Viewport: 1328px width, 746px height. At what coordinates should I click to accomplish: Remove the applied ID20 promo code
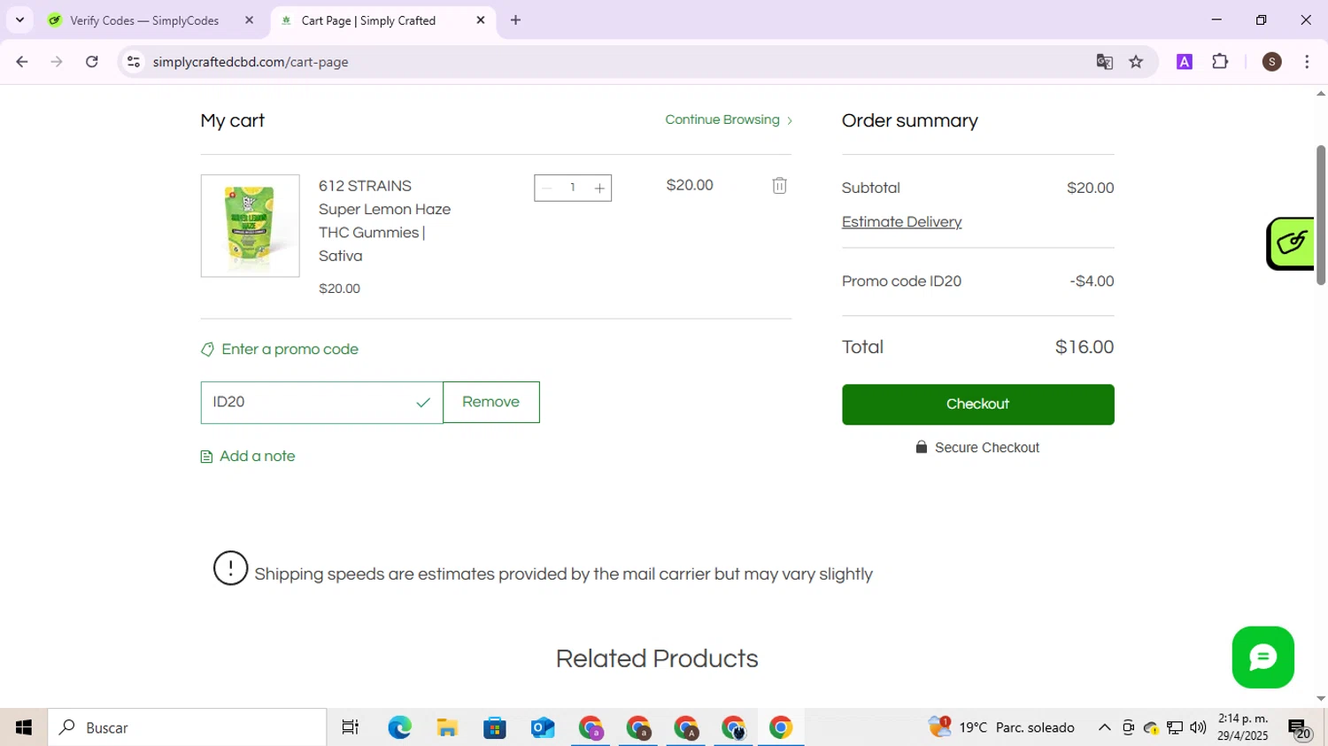pos(491,403)
